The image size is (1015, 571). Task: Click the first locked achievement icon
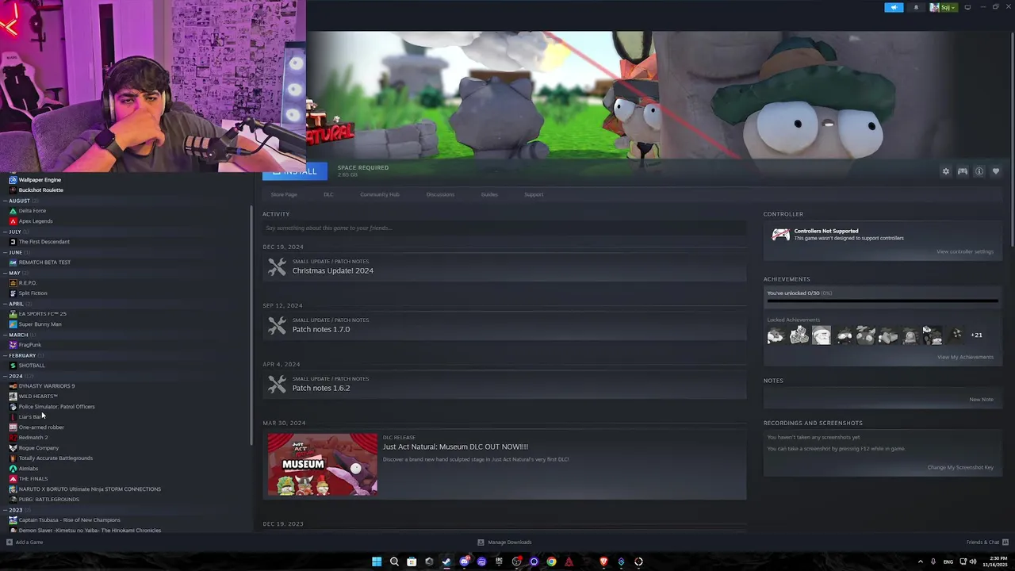point(776,335)
